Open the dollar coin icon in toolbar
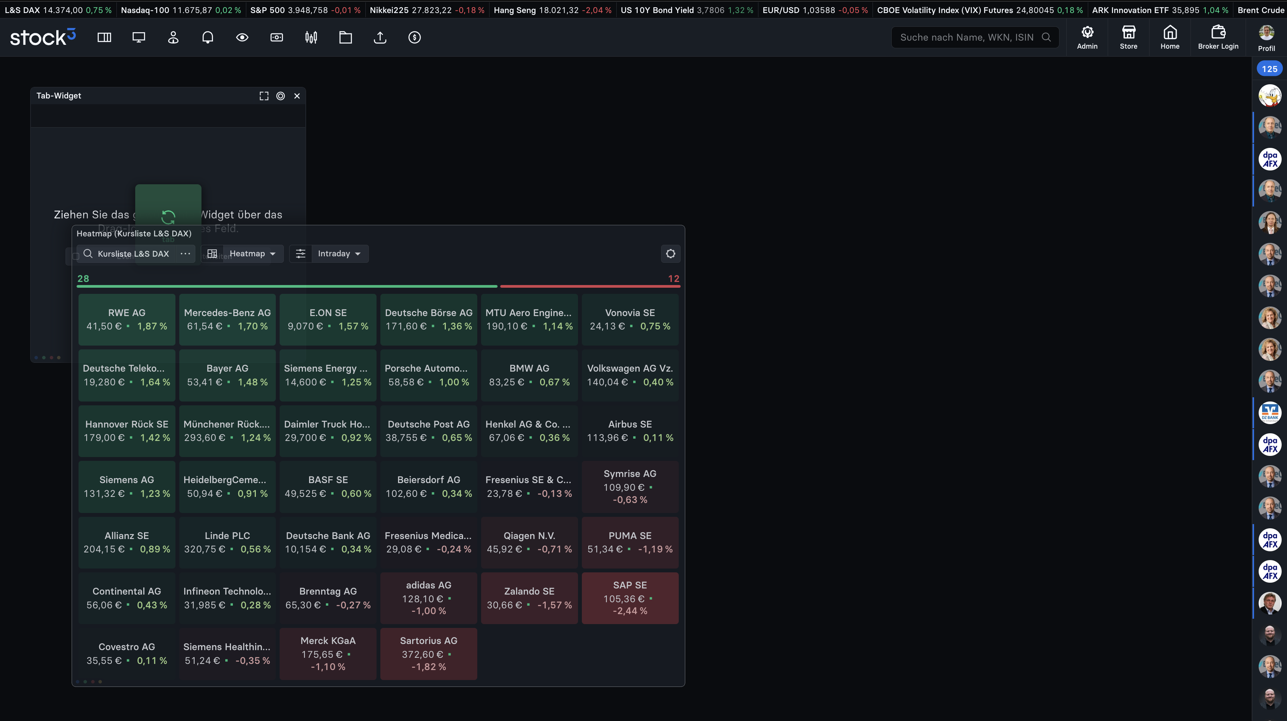The width and height of the screenshot is (1287, 721). tap(414, 38)
